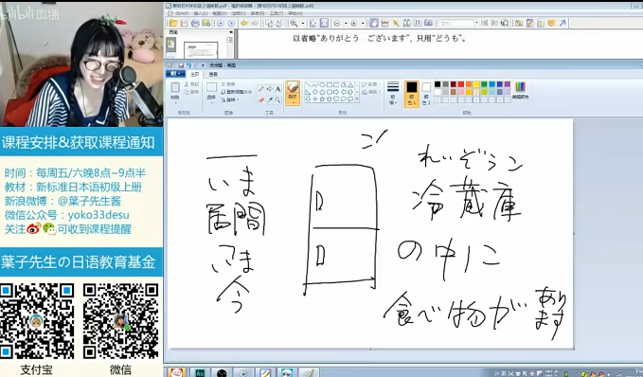643x377 pixels.
Task: Select the Eraser tool in Paint
Action: point(261,100)
